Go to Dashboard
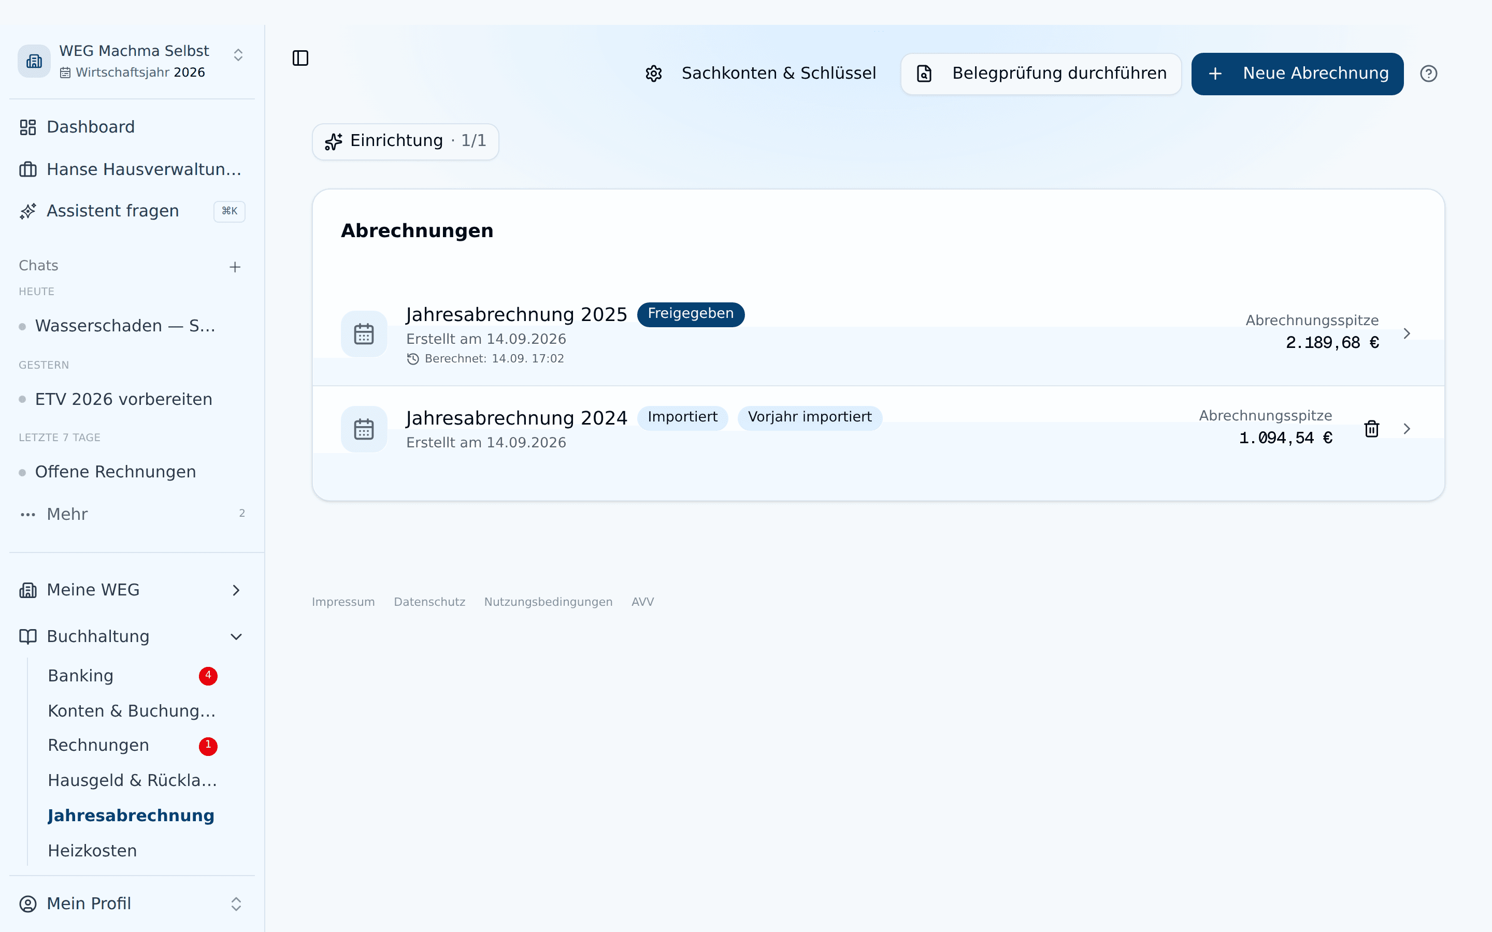The width and height of the screenshot is (1492, 932). click(132, 127)
